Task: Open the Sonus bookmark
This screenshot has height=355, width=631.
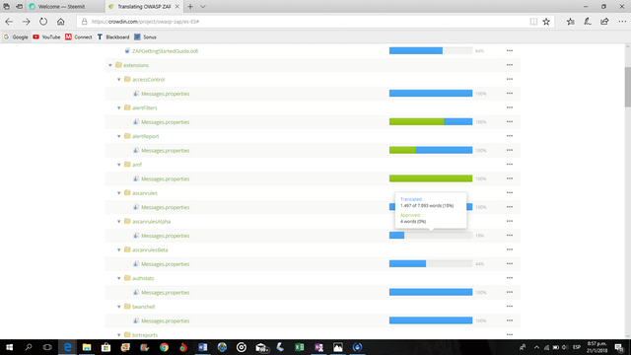Action: pos(145,37)
